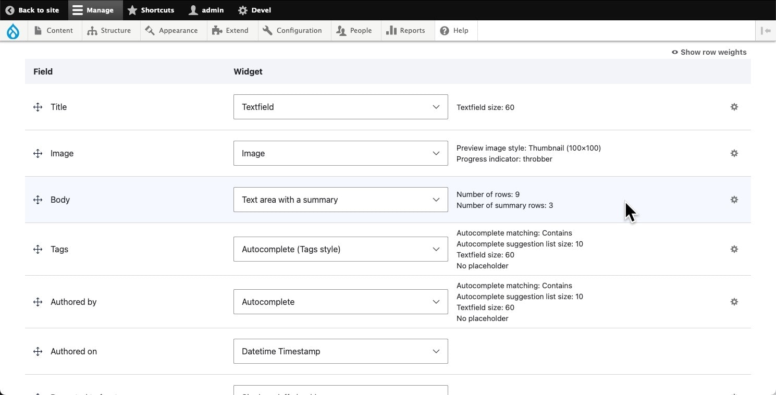
Task: Open the Body widget dropdown (Text area with summary)
Action: coord(340,200)
